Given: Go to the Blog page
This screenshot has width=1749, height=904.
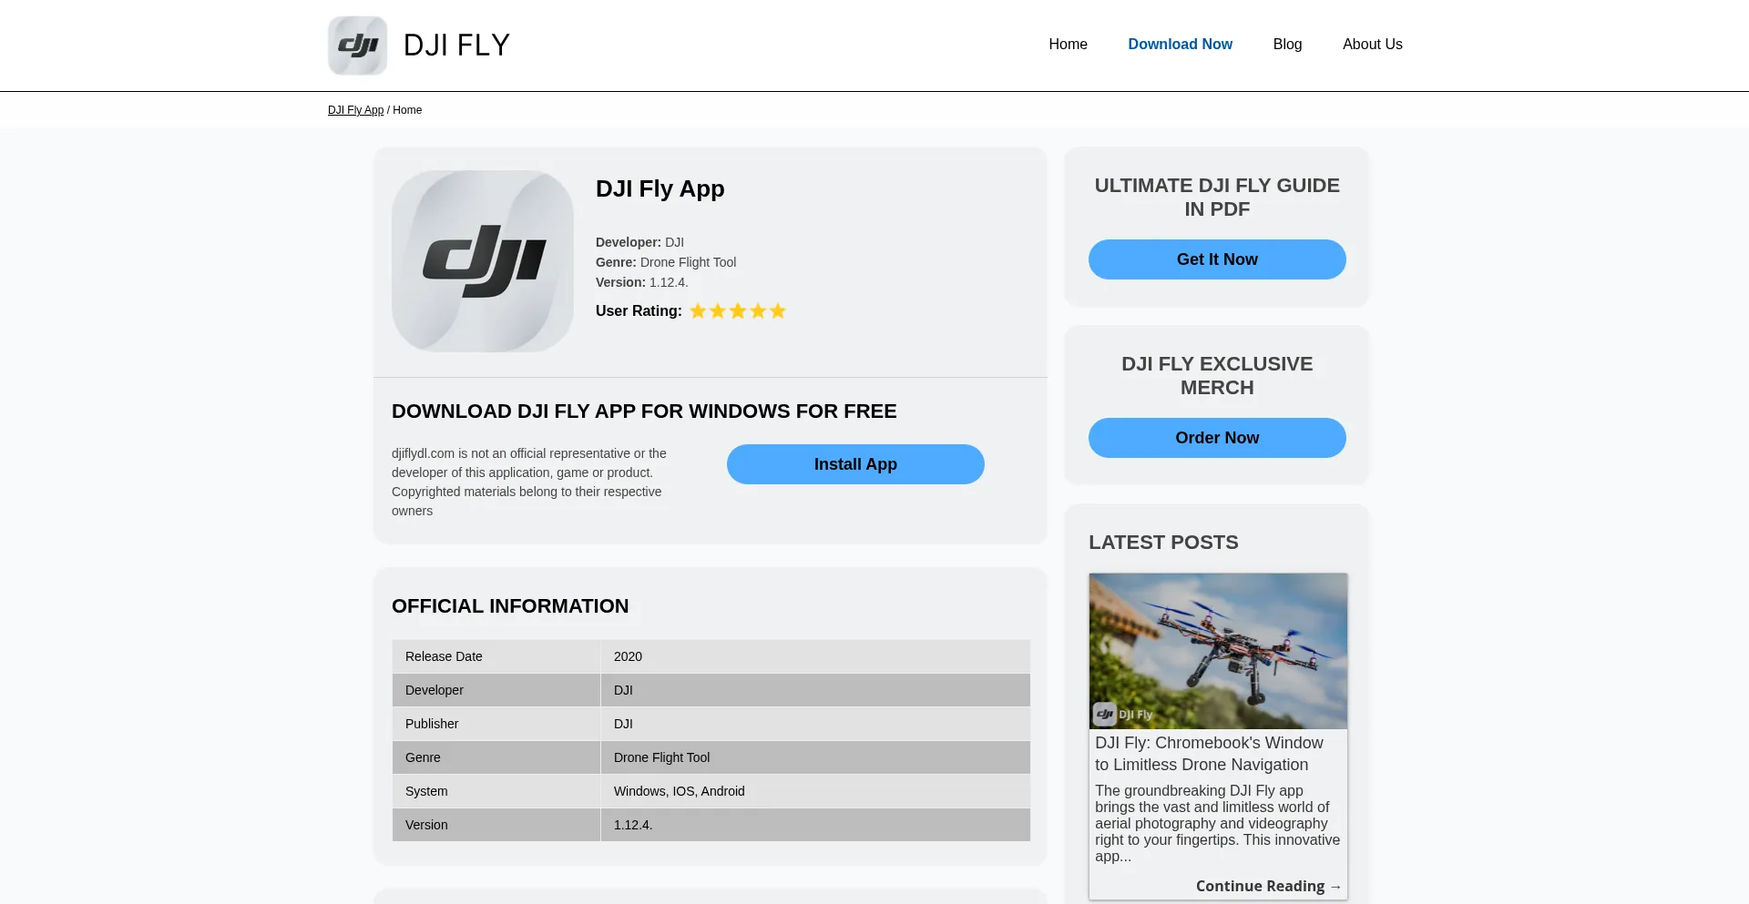Looking at the screenshot, I should point(1287,44).
